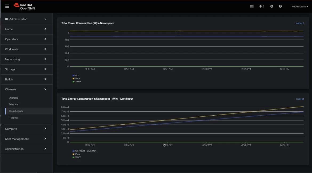Click Inspect on the power consumption chart
Image resolution: width=312 pixels, height=173 pixels.
point(299,23)
